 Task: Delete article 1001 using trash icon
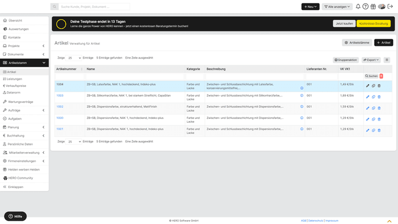click(x=379, y=131)
